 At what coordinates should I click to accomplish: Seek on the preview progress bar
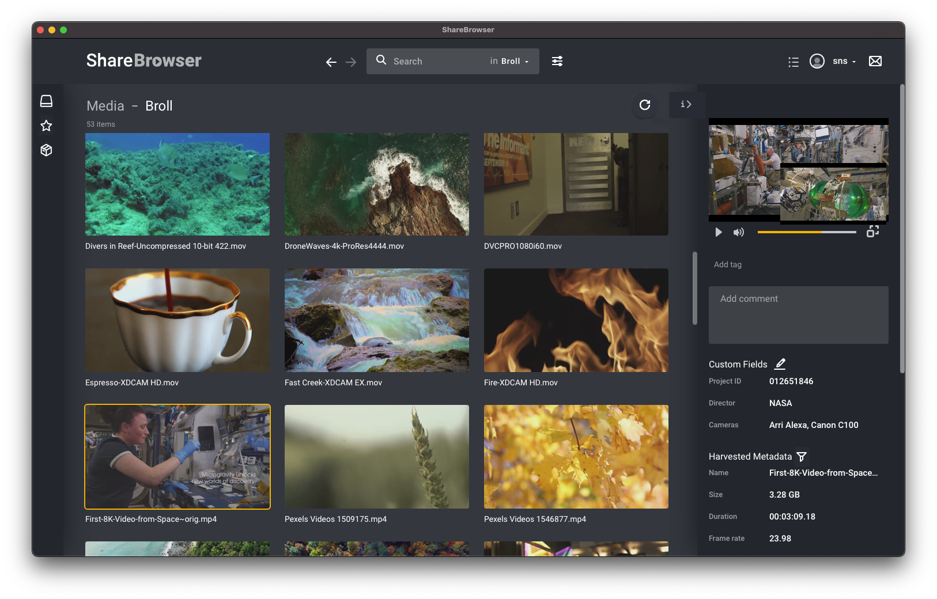pyautogui.click(x=807, y=232)
